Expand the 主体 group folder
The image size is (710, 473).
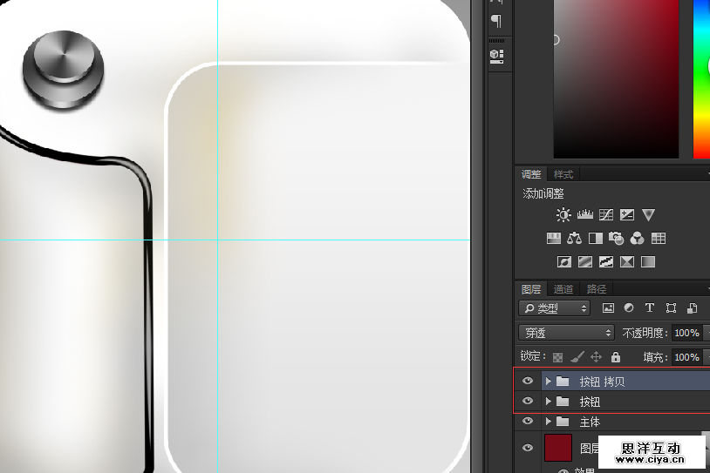click(x=549, y=422)
